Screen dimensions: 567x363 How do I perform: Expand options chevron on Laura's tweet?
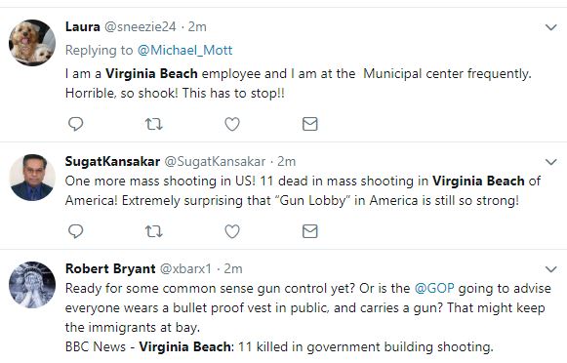(x=550, y=27)
